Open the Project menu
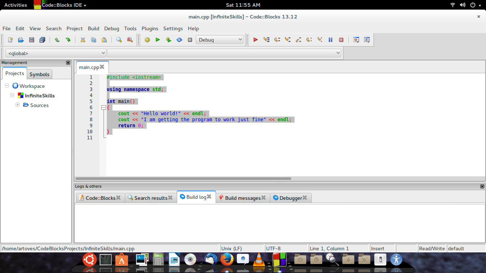The height and width of the screenshot is (273, 486). pyautogui.click(x=75, y=28)
